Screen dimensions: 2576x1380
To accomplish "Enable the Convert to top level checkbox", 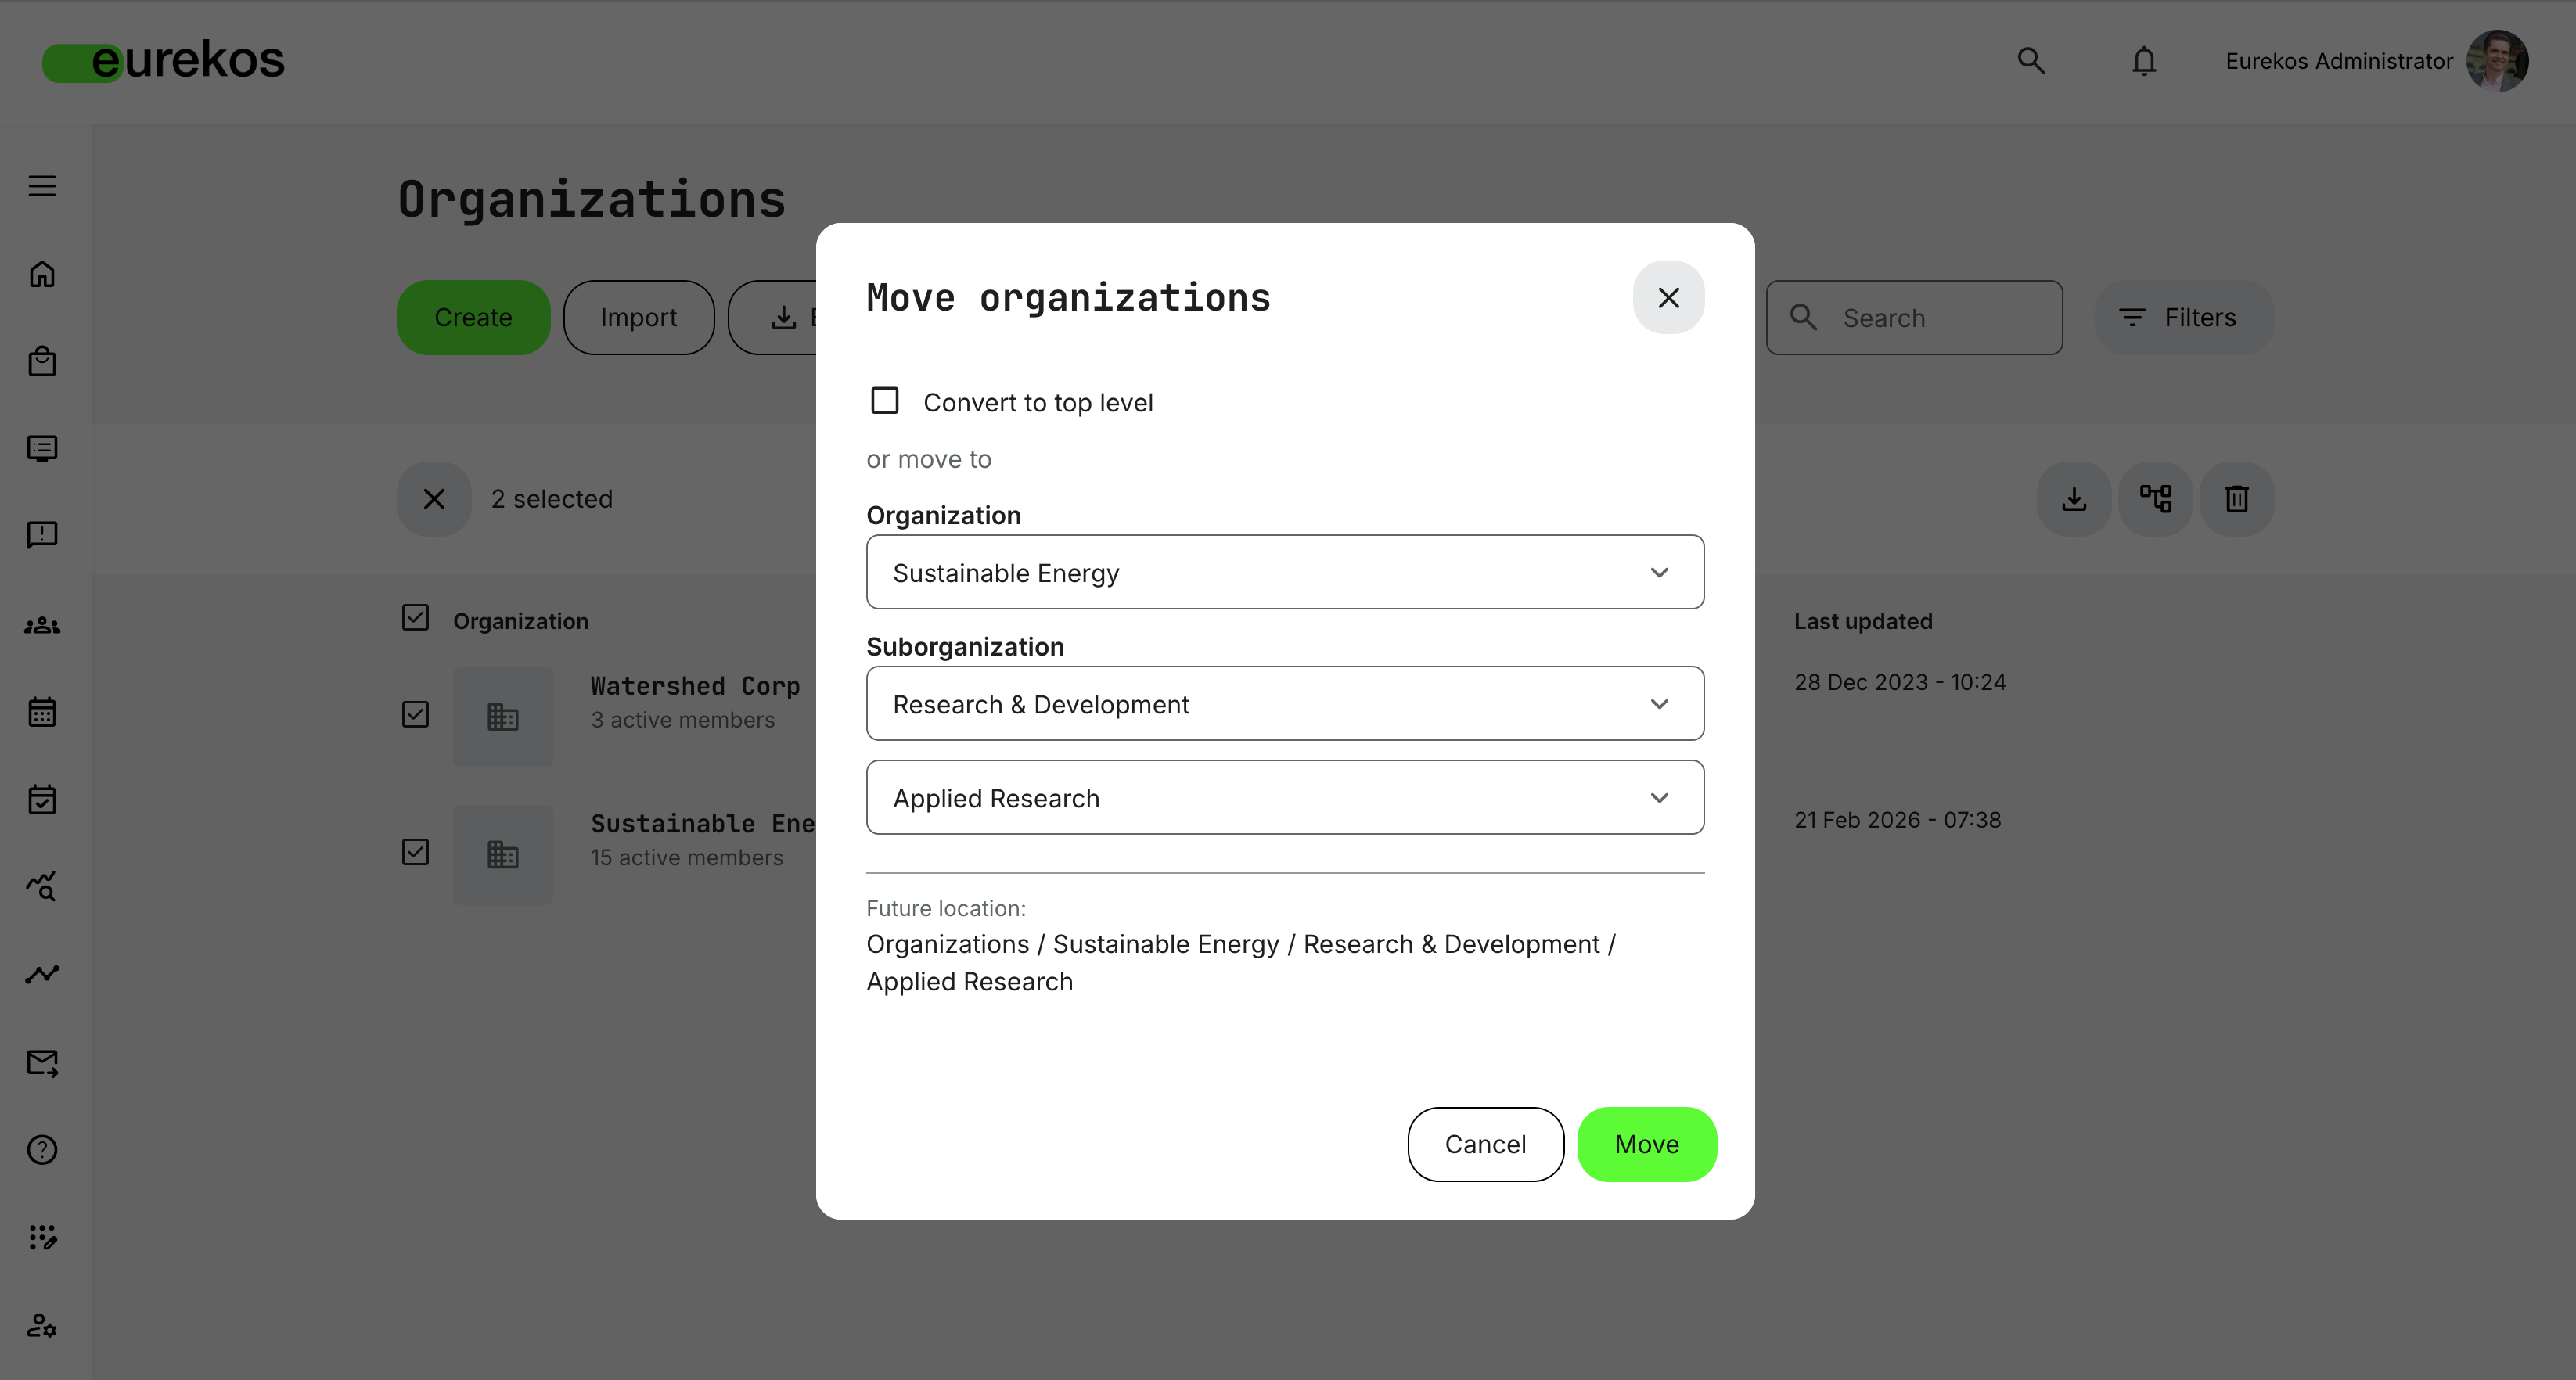I will click(x=884, y=400).
